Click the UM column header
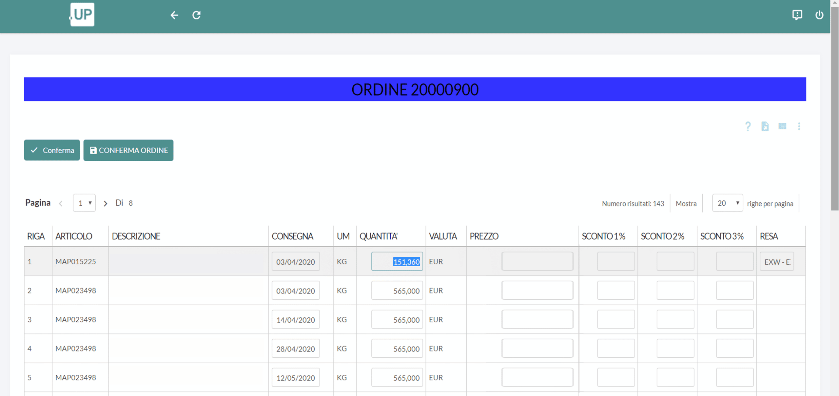The width and height of the screenshot is (839, 396). coord(343,236)
